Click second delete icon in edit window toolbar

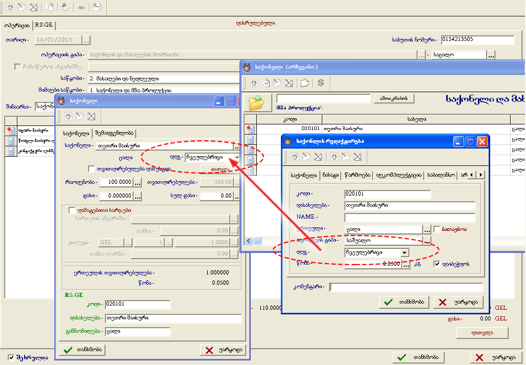(x=358, y=157)
